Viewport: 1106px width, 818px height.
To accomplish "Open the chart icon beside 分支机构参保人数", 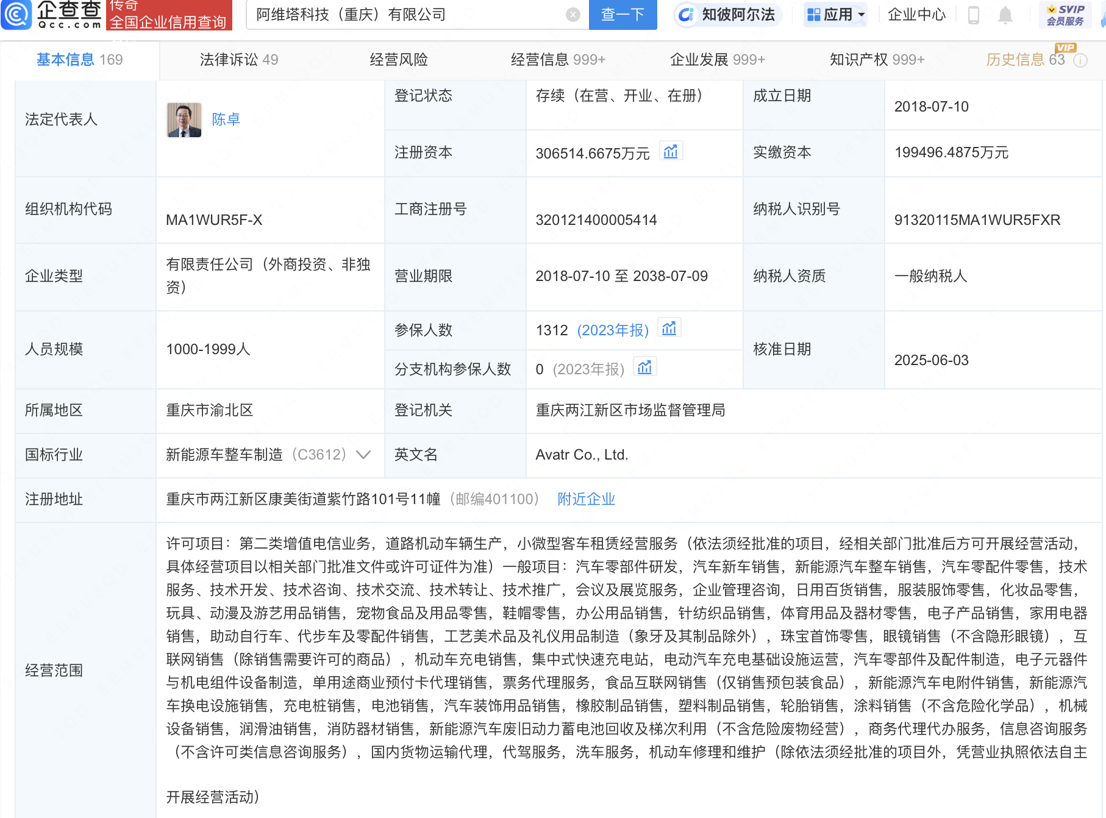I will 645,368.
